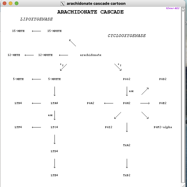Image resolution: width=187 pixels, height=187 pixels.
Task: Click the TxA2 label
Action: (x=127, y=145)
